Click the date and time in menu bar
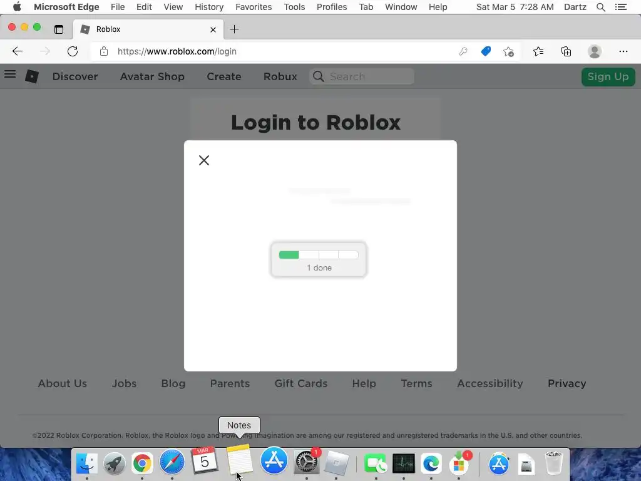 tap(515, 7)
